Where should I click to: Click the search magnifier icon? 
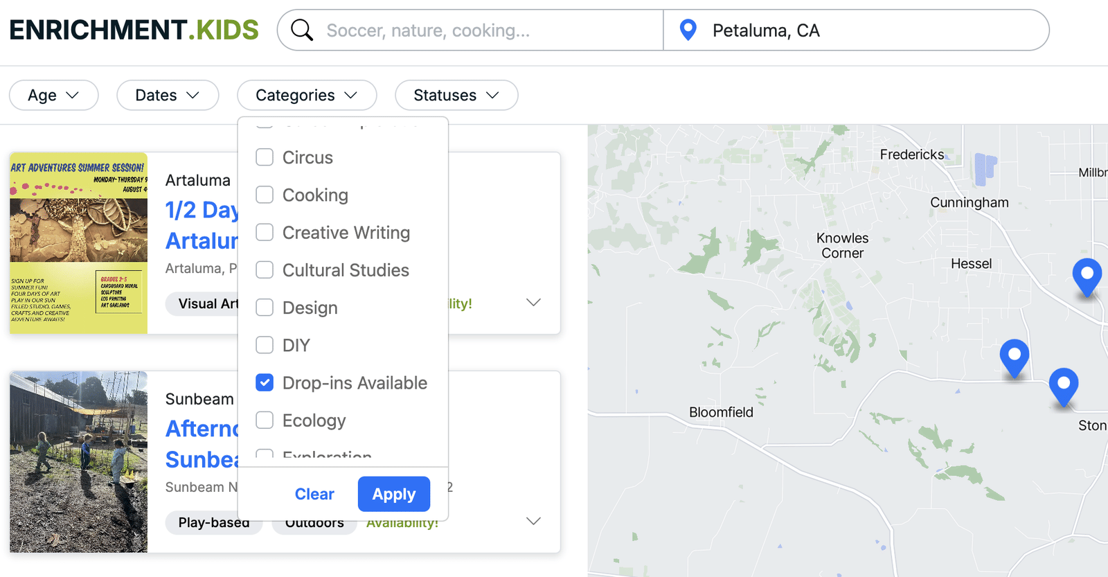point(302,30)
